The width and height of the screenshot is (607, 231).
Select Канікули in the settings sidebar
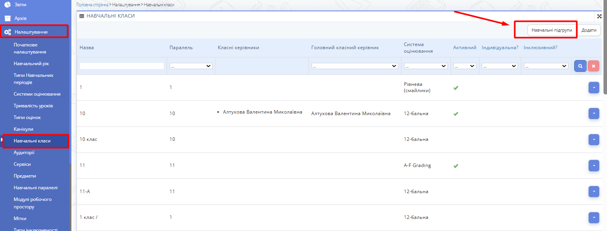23,129
